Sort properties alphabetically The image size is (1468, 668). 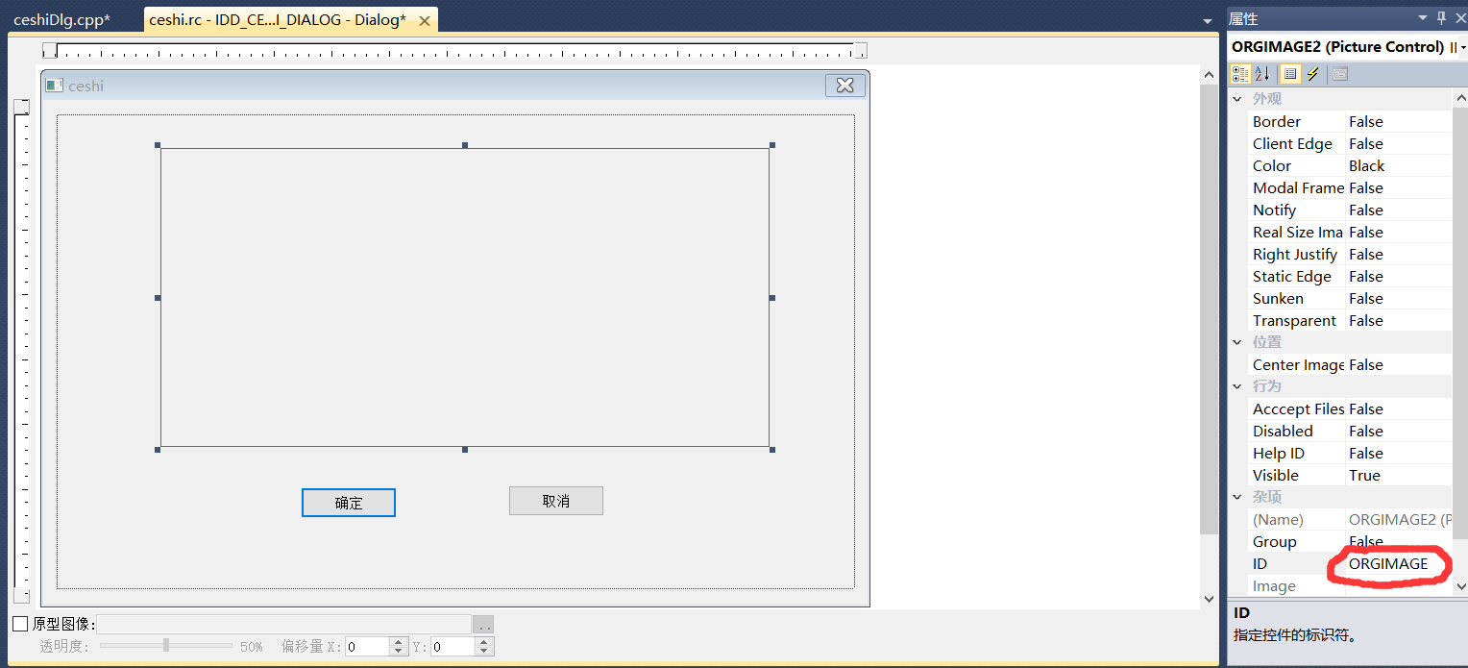[x=1260, y=73]
